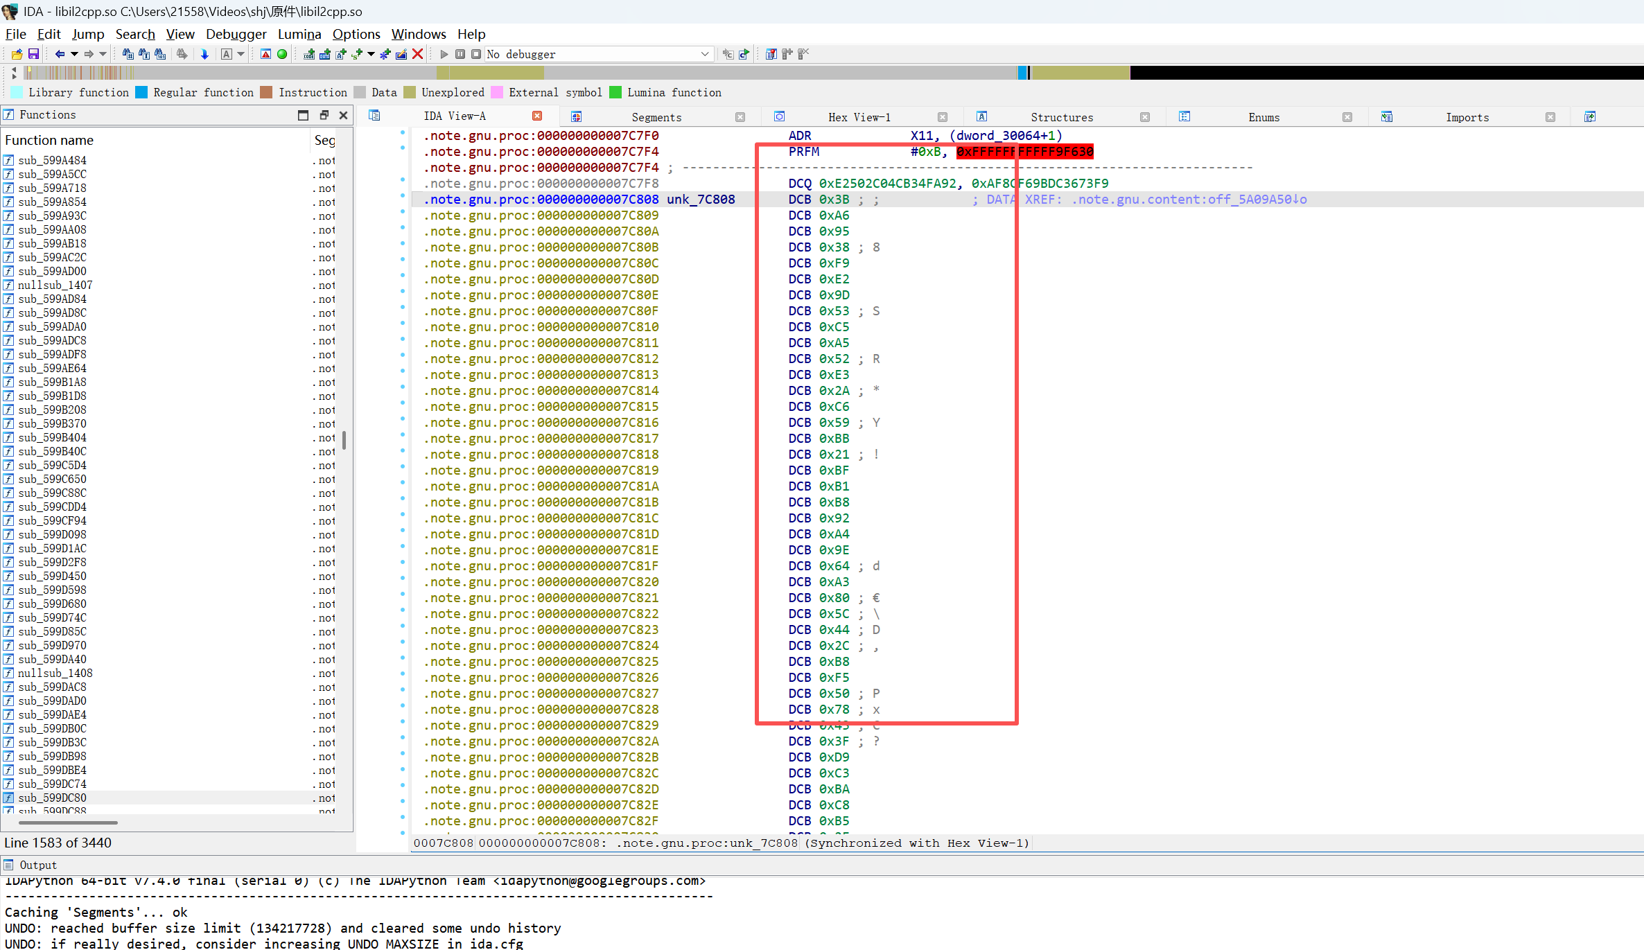Image resolution: width=1644 pixels, height=950 pixels.
Task: Expand the back navigation history dropdown
Action: coord(74,54)
